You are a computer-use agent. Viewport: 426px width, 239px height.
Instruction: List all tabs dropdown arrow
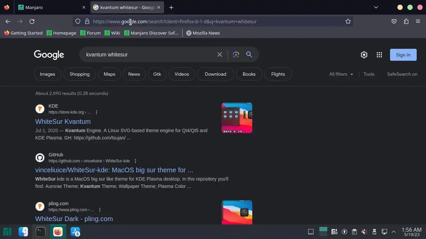point(376,7)
